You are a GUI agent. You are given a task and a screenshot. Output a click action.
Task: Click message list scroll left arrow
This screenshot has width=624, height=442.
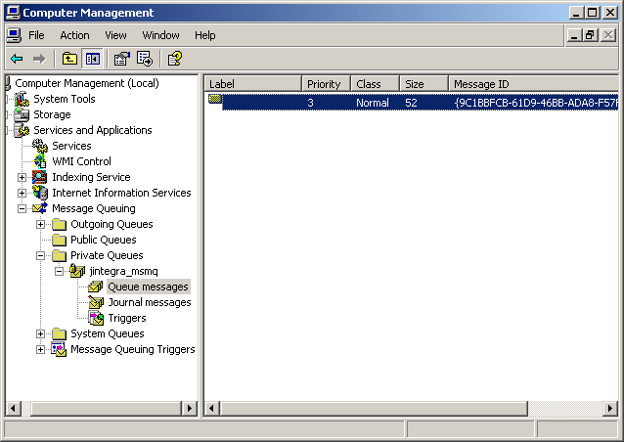tap(211, 408)
